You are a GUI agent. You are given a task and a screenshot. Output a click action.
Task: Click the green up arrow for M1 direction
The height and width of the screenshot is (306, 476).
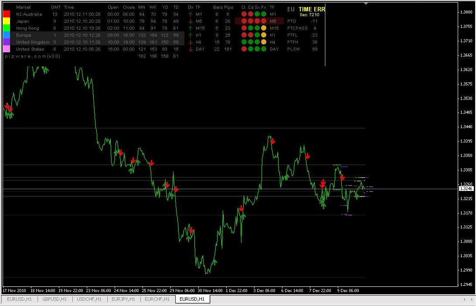190,14
